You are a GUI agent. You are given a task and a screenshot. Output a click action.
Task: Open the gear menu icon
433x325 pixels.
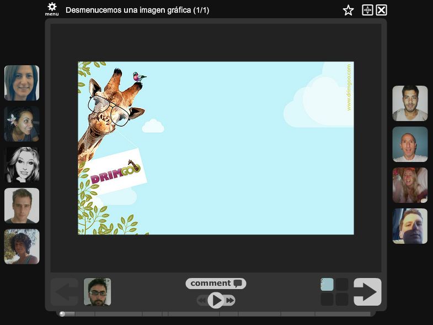click(52, 9)
